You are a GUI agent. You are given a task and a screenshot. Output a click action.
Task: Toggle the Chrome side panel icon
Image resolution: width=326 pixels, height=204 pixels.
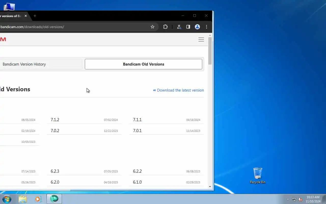click(188, 27)
